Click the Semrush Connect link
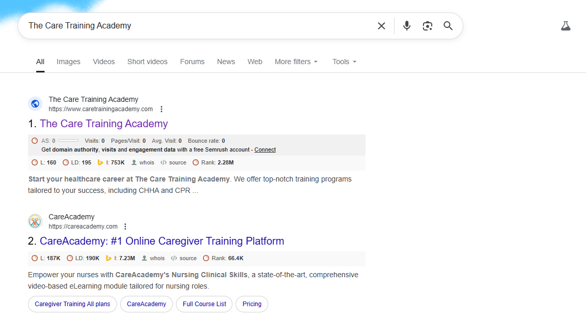The width and height of the screenshot is (586, 316). tap(265, 149)
